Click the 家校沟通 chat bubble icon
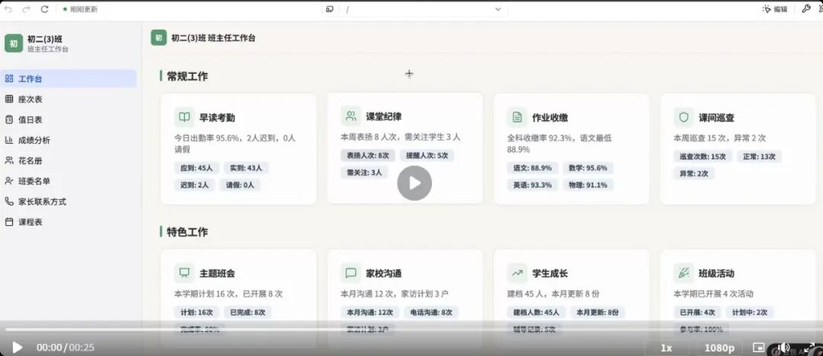The width and height of the screenshot is (823, 356). pos(351,273)
